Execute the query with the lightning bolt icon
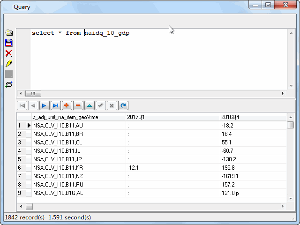The image size is (300, 225). pyautogui.click(x=8, y=64)
